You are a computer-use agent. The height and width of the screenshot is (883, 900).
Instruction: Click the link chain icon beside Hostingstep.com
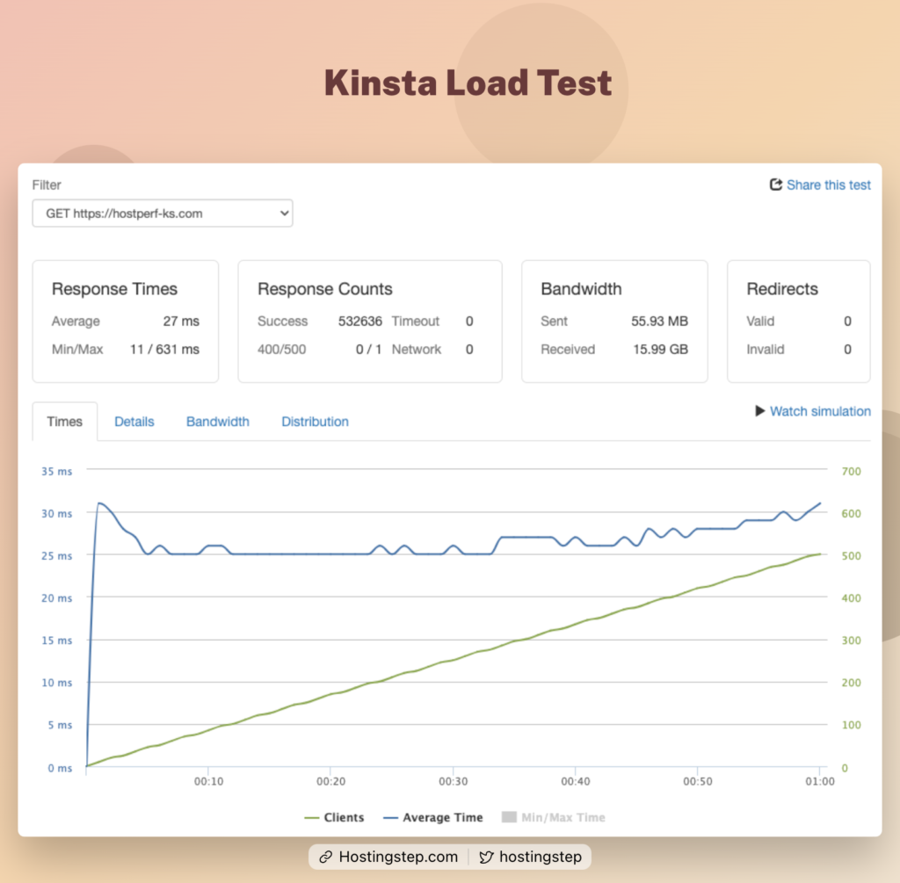325,857
